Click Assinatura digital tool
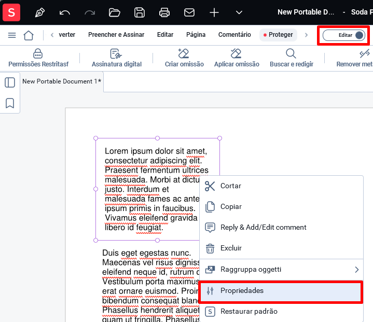373x322 pixels. tap(117, 58)
